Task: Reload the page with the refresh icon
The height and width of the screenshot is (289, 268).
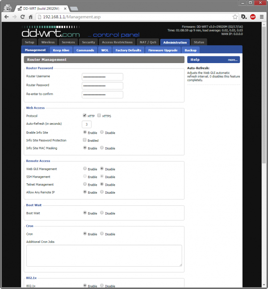Action: point(23,17)
